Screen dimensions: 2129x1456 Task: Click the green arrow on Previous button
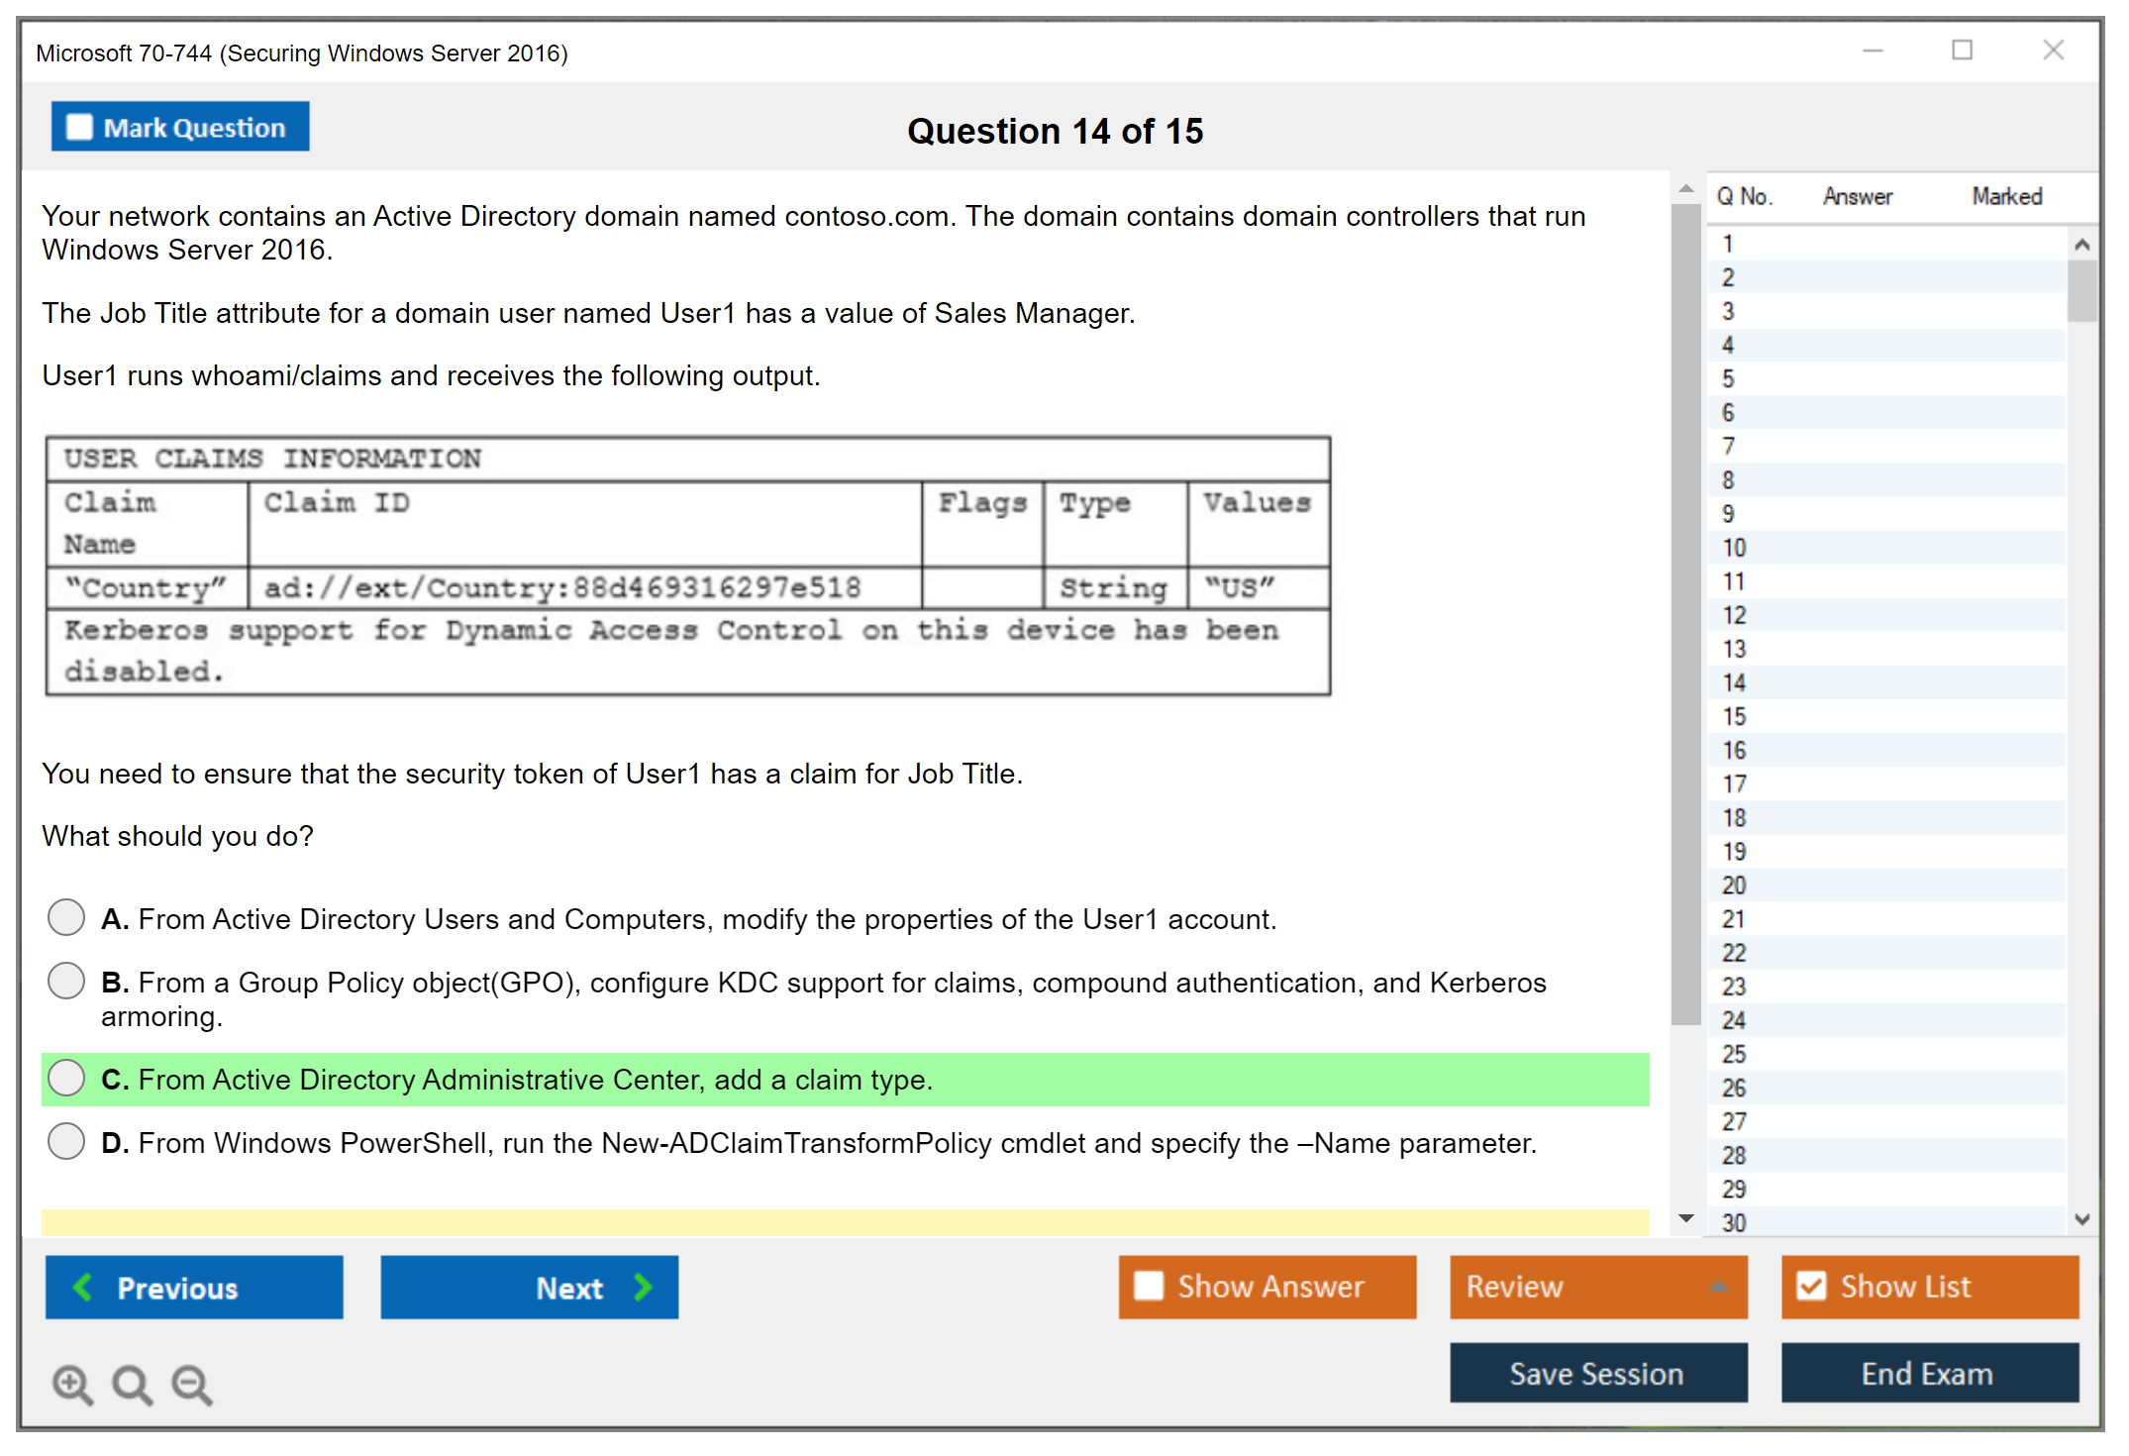(x=83, y=1287)
